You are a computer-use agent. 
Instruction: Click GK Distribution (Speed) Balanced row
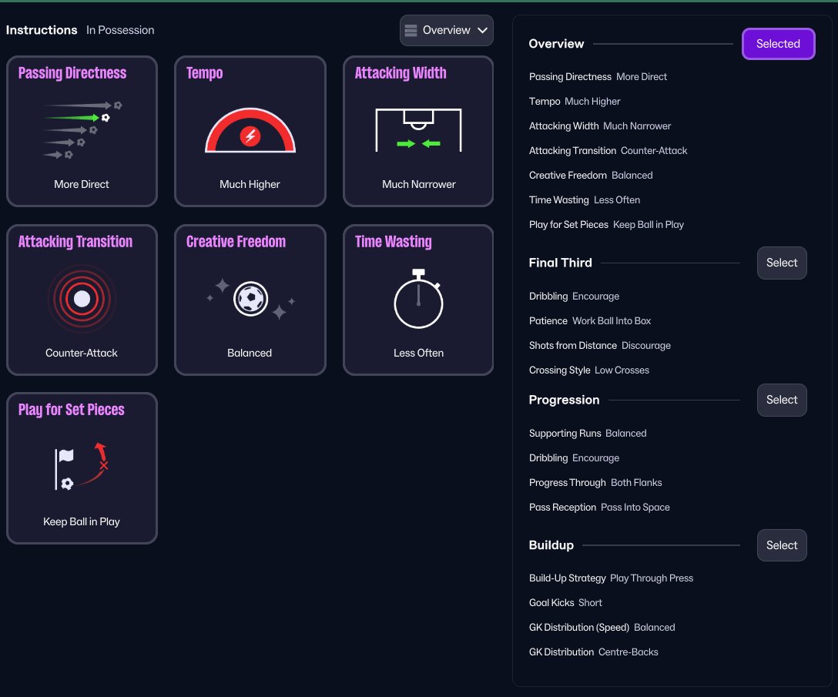602,628
